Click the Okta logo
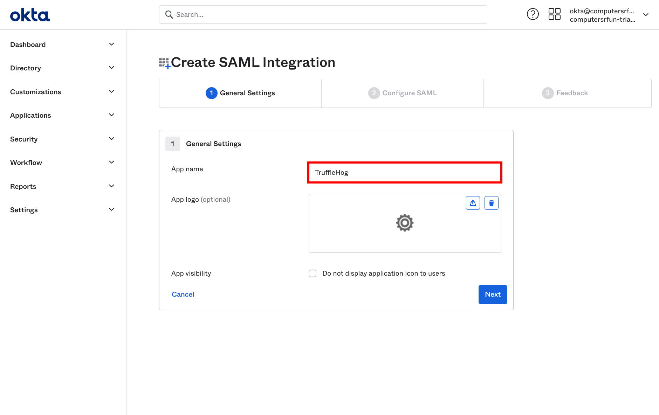 coord(30,15)
